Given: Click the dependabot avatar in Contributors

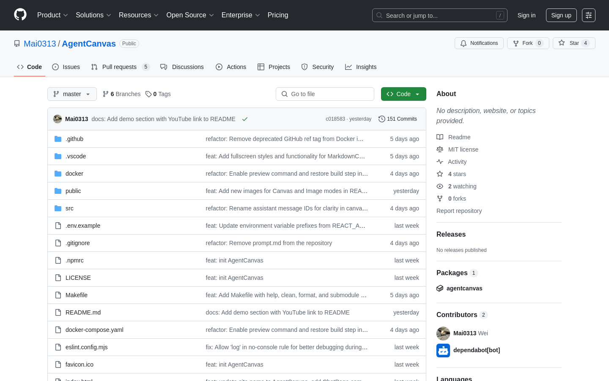Looking at the screenshot, I should tap(443, 350).
